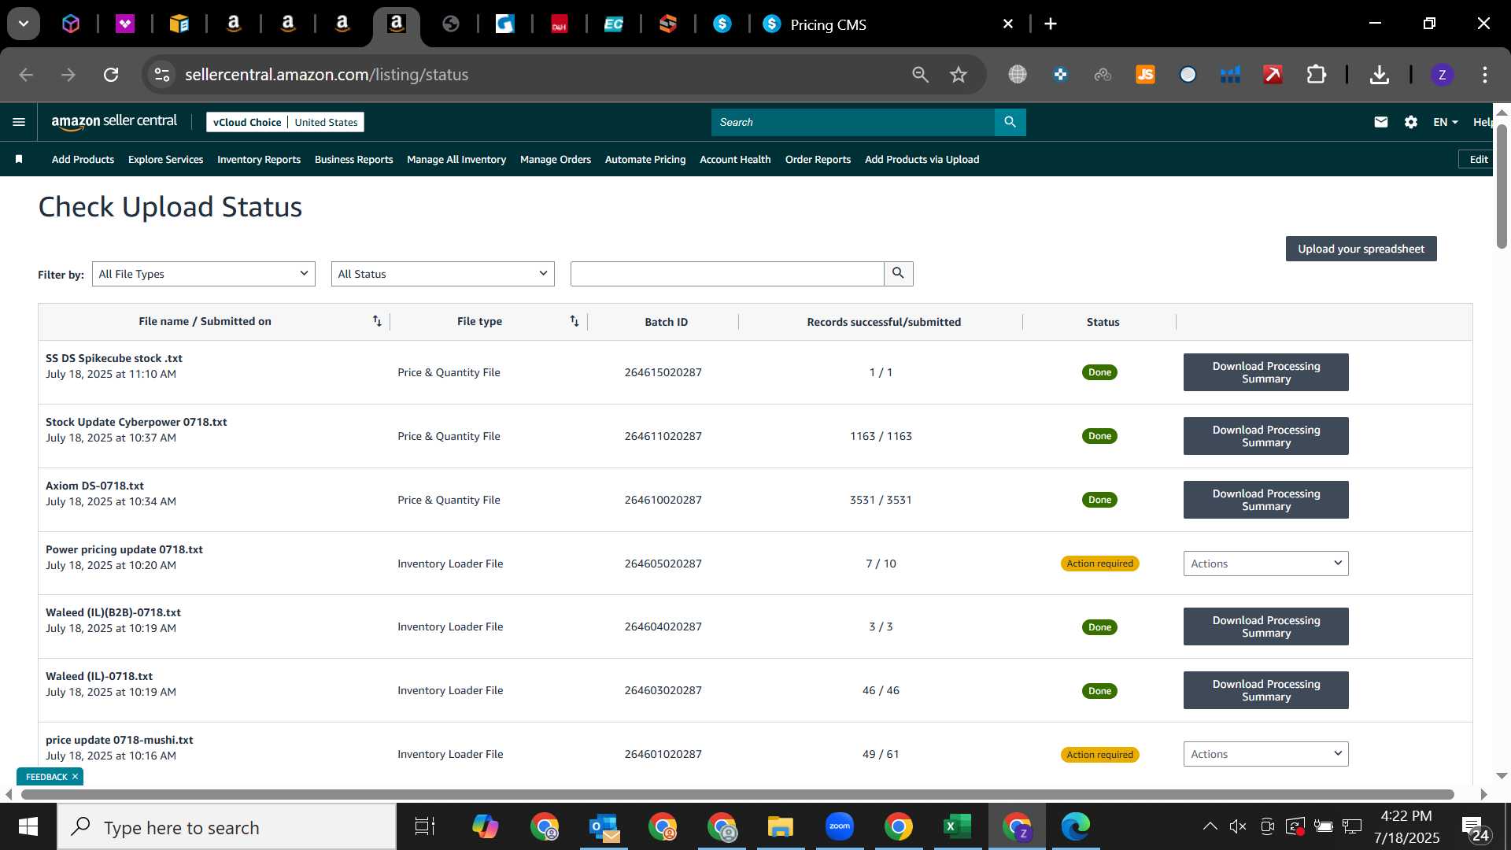Download Processing Summary for Axiom DS-0718
Image resolution: width=1511 pixels, height=850 pixels.
(1265, 500)
